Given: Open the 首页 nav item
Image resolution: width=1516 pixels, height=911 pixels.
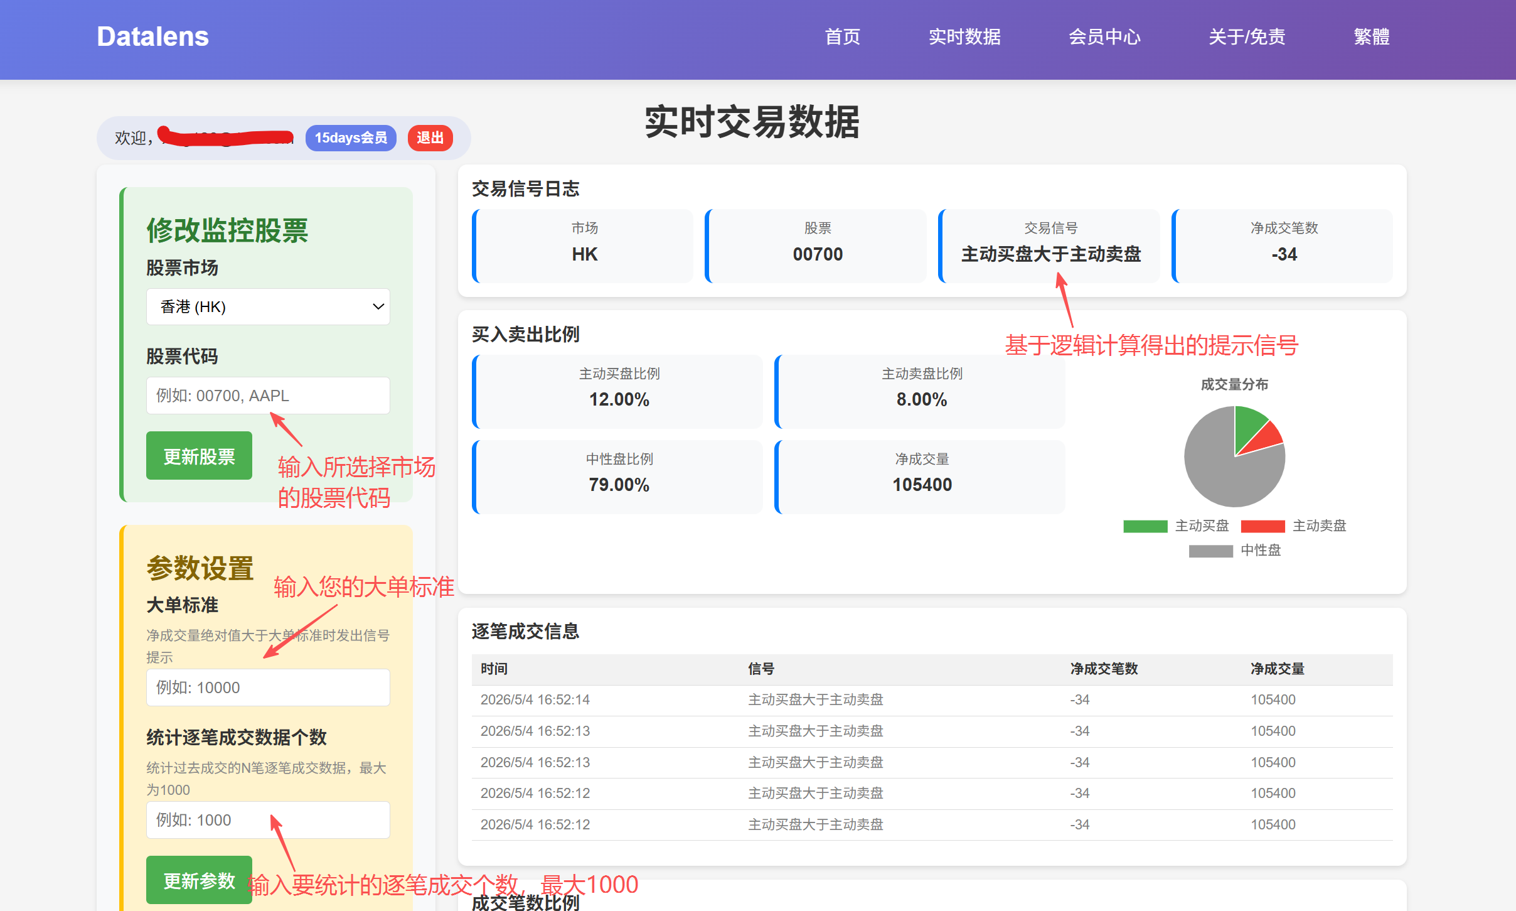Looking at the screenshot, I should click(842, 36).
